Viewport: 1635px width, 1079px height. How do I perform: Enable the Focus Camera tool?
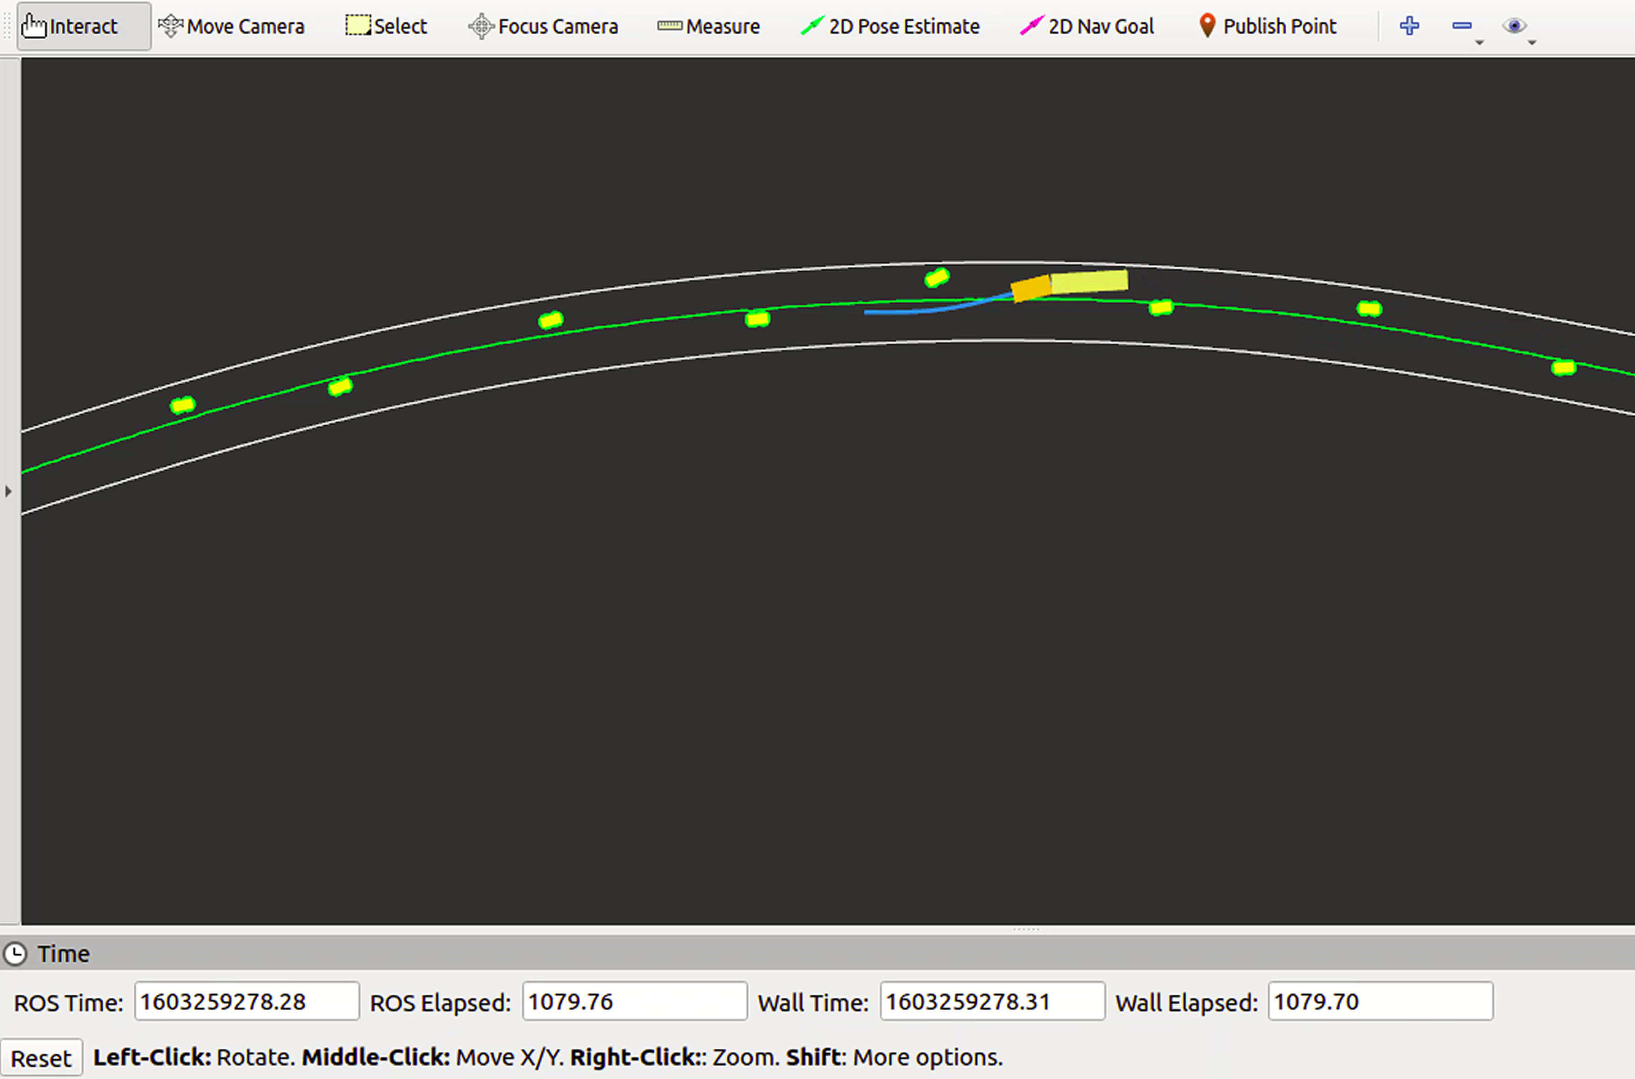click(x=543, y=26)
